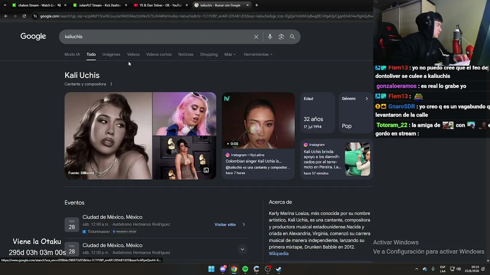Viewport: 490px width, 275px height.
Task: Select the Noticias search tab
Action: coord(186,54)
